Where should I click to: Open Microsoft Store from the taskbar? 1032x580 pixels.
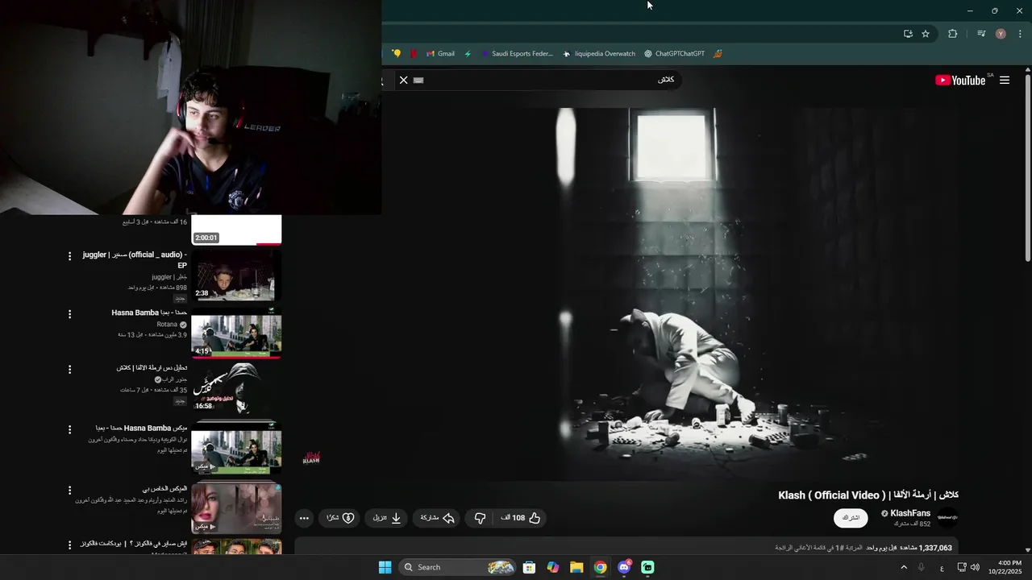pos(529,567)
